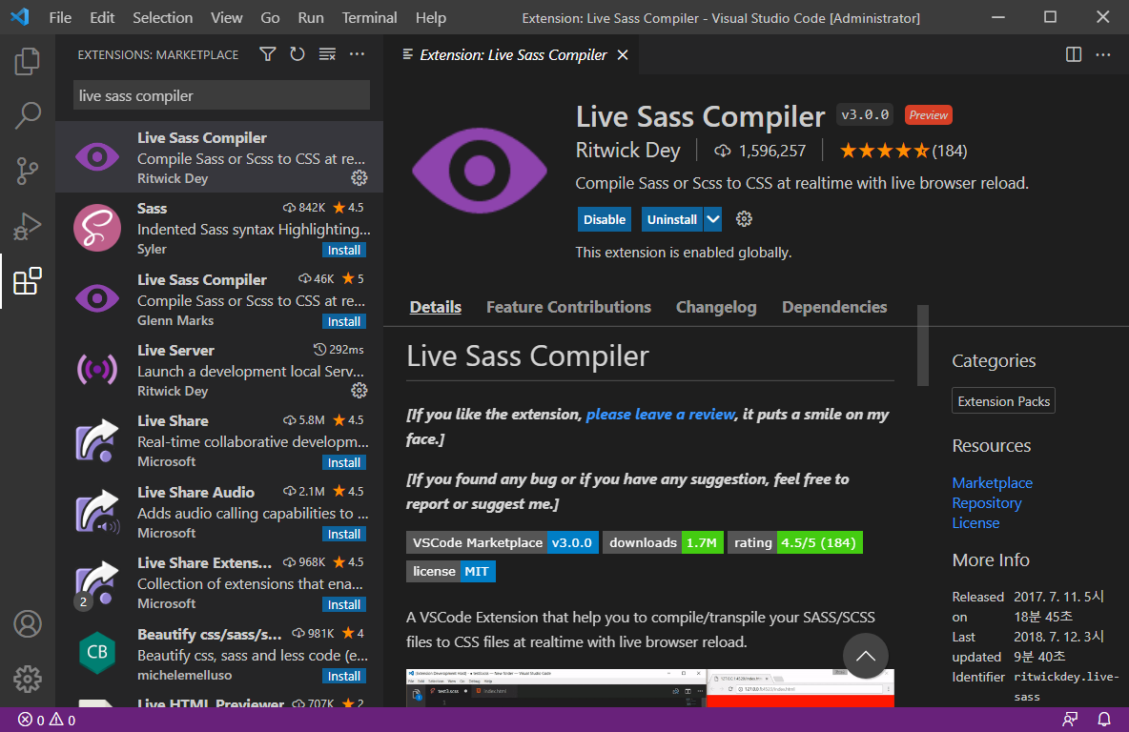Show errors and warnings in status bar
This screenshot has height=732, width=1129.
click(x=47, y=720)
